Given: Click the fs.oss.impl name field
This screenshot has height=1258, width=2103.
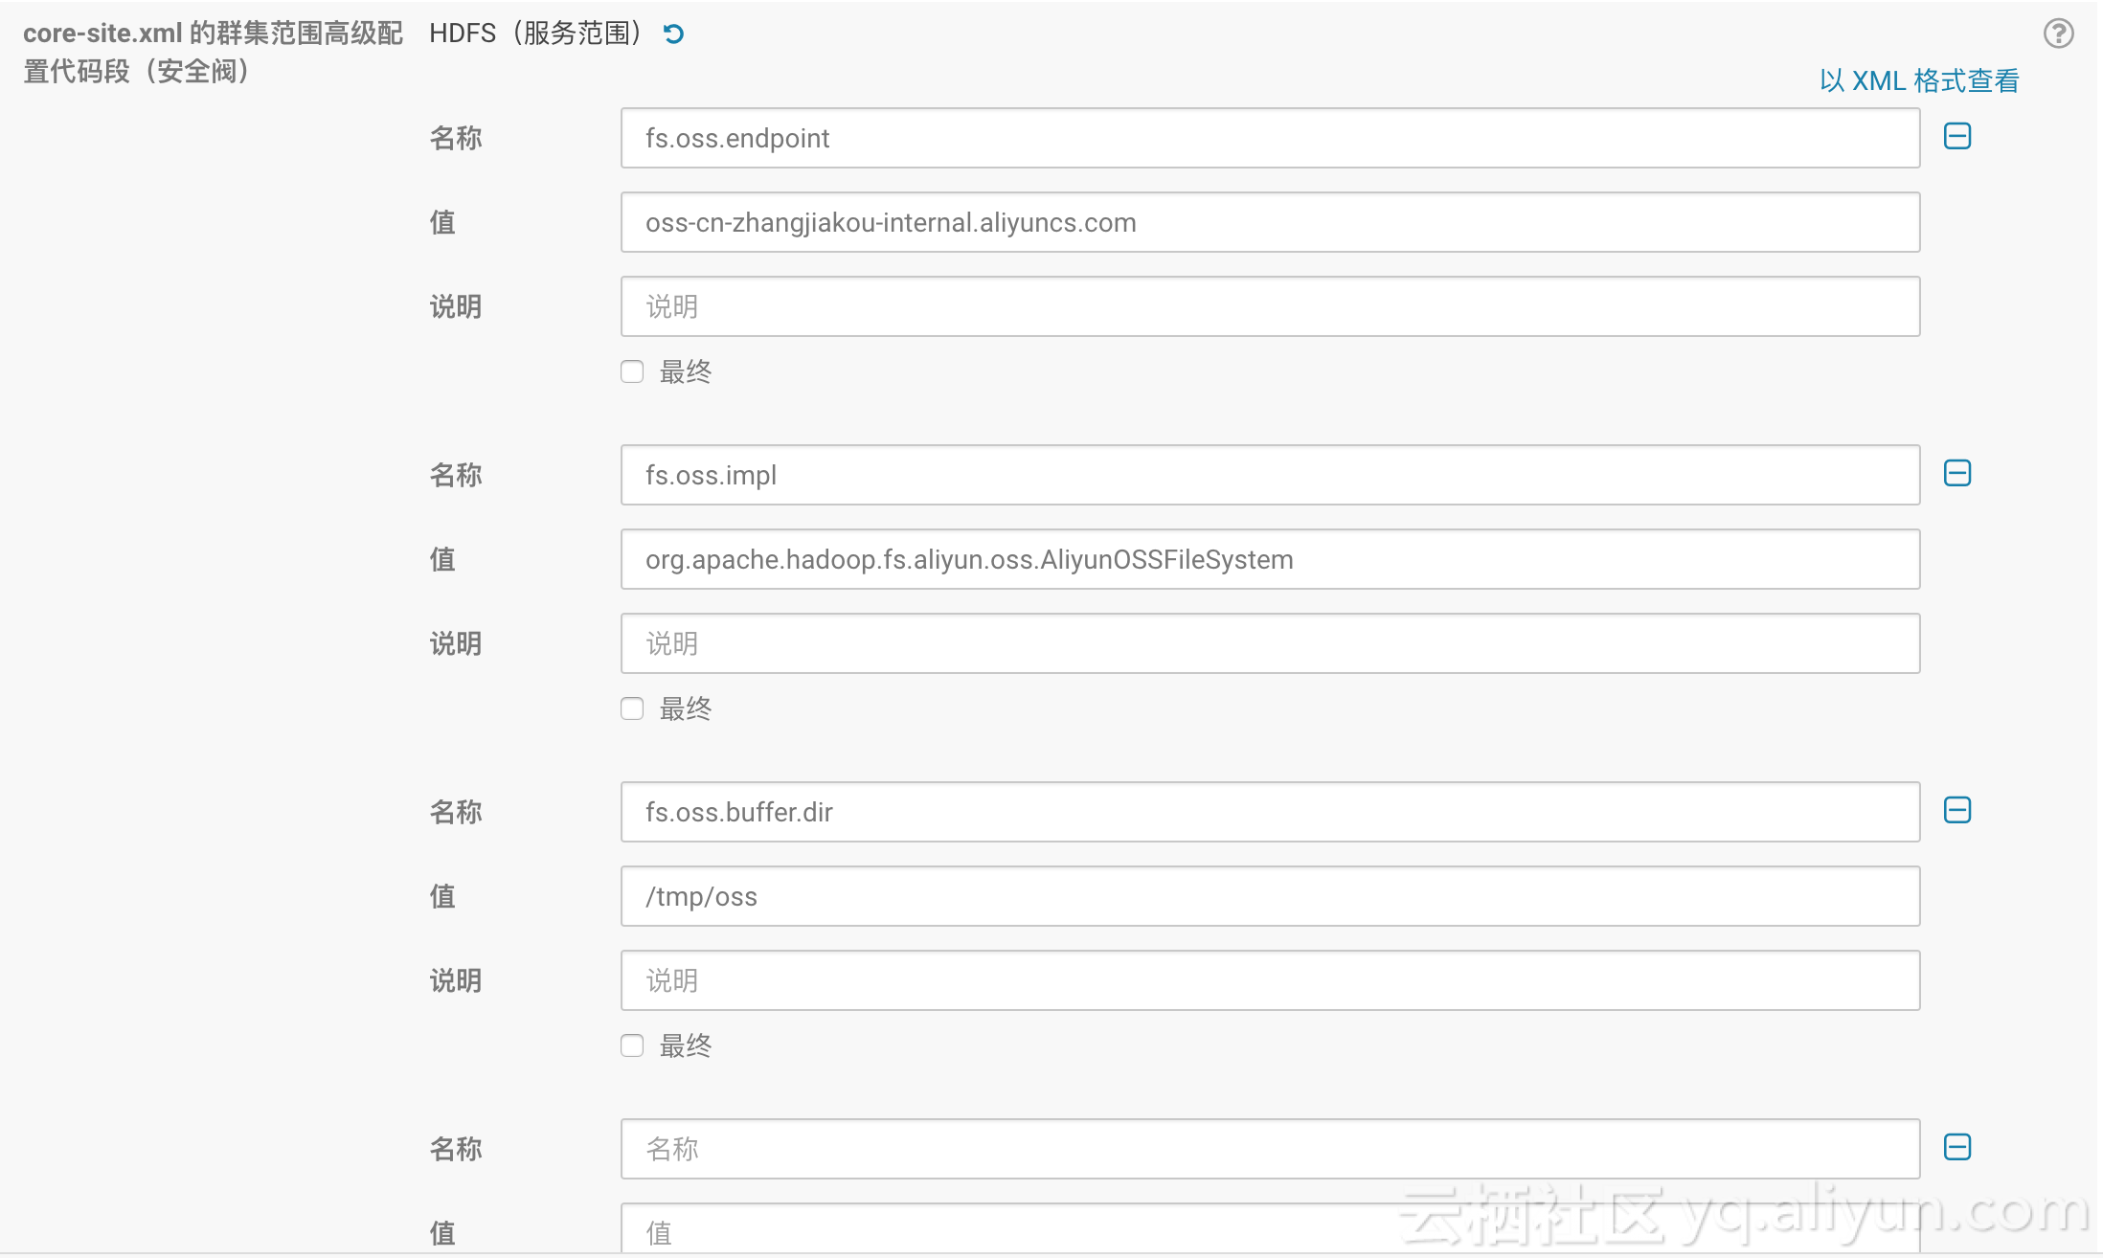Looking at the screenshot, I should [x=1269, y=476].
